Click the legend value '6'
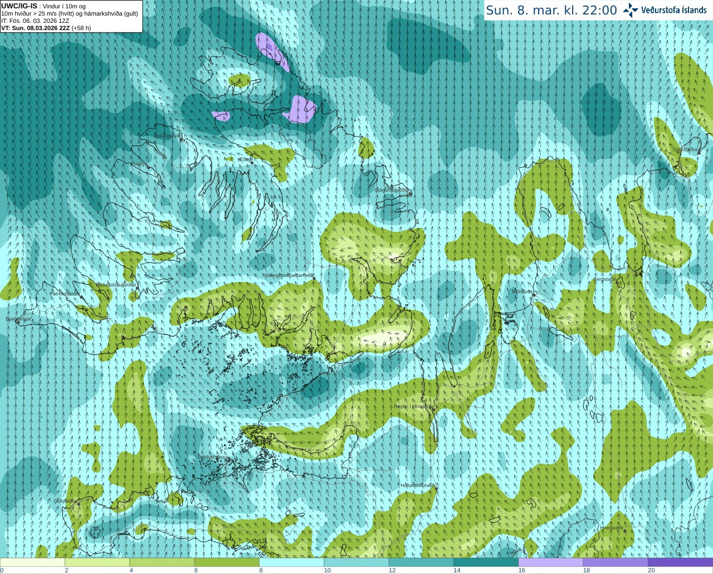 point(196,570)
